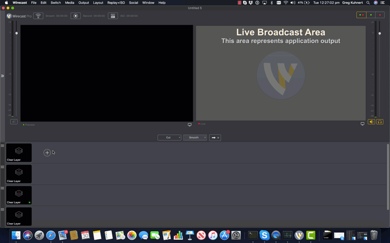This screenshot has width=390, height=243.
Task: Open the Cut transition dropdown
Action: point(169,137)
